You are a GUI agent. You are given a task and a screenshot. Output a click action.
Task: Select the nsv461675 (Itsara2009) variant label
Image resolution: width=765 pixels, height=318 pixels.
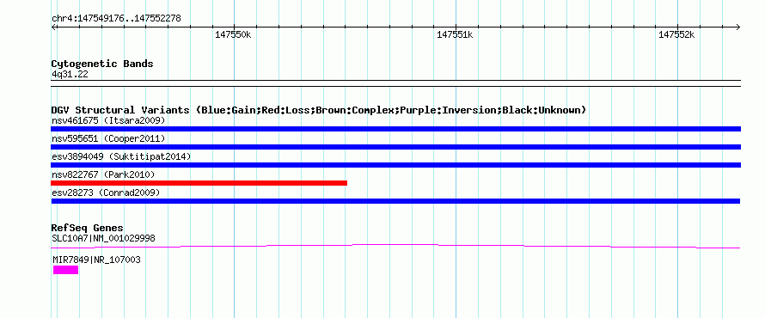(x=108, y=120)
